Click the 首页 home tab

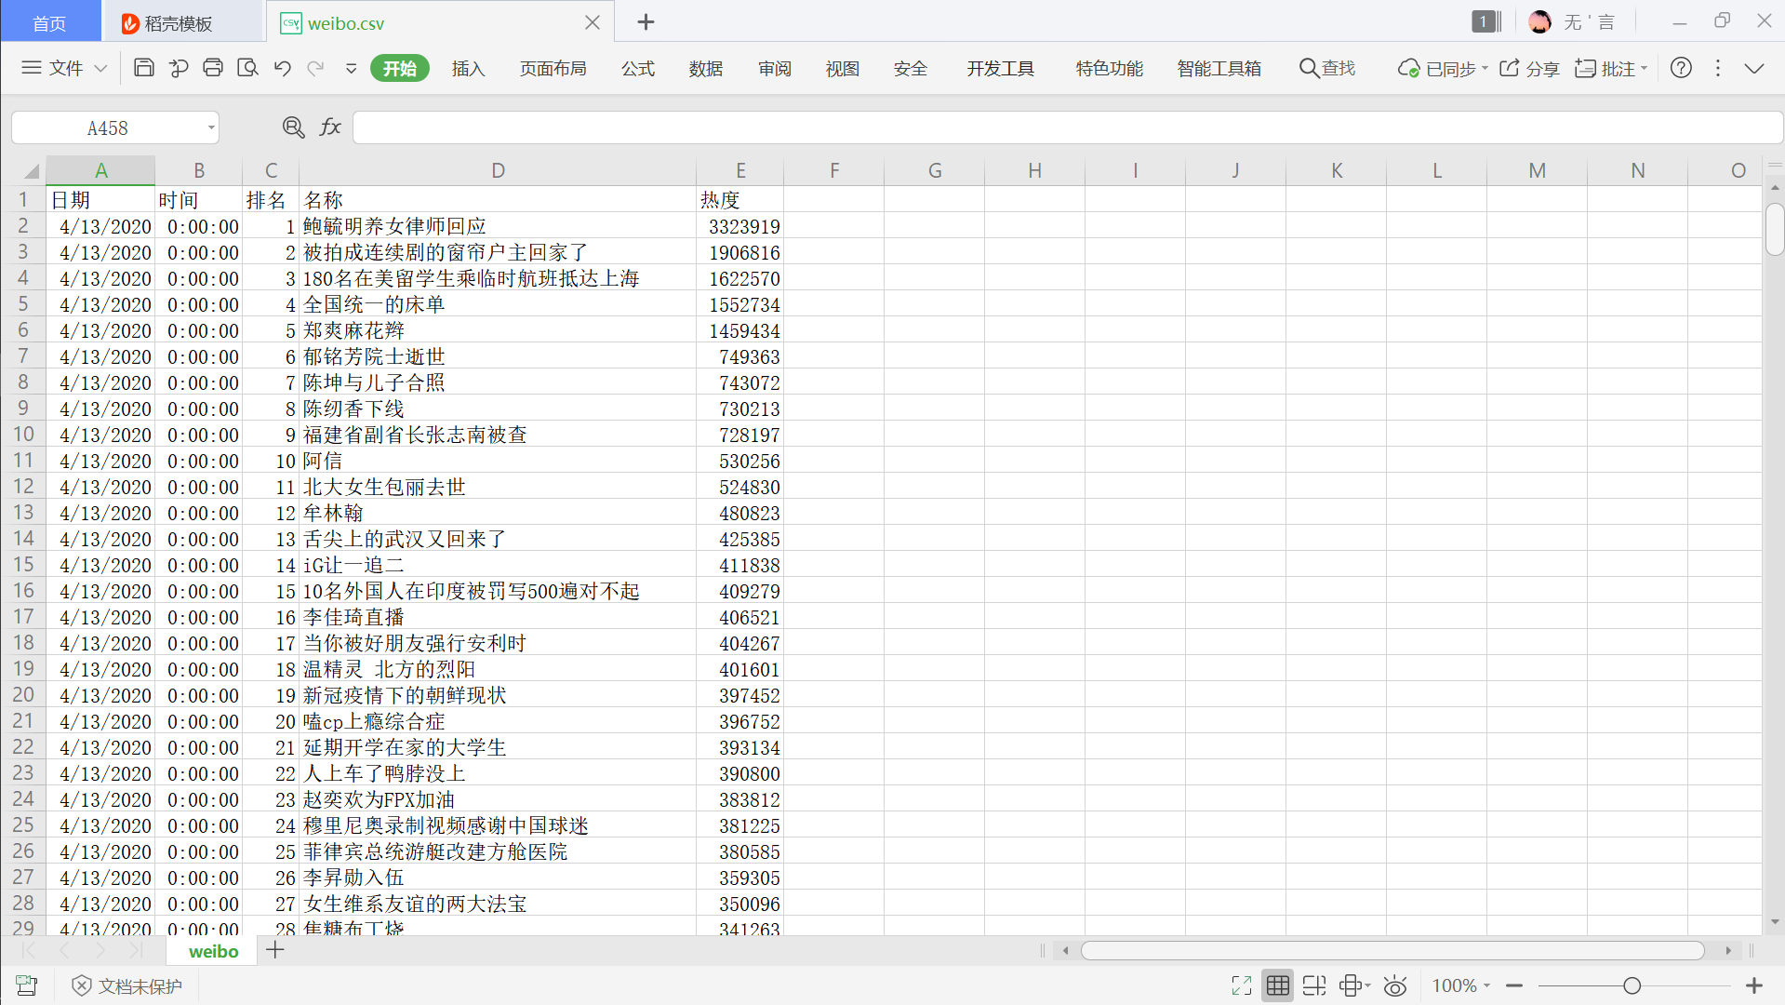coord(50,22)
